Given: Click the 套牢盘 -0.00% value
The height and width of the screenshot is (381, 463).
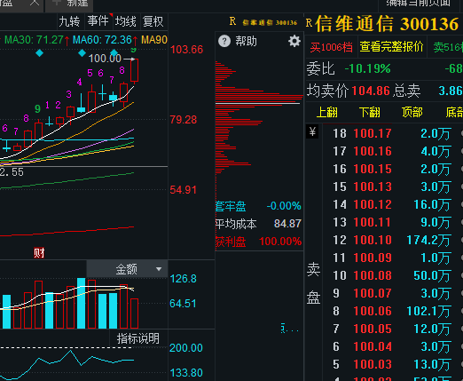Looking at the screenshot, I should [284, 206].
